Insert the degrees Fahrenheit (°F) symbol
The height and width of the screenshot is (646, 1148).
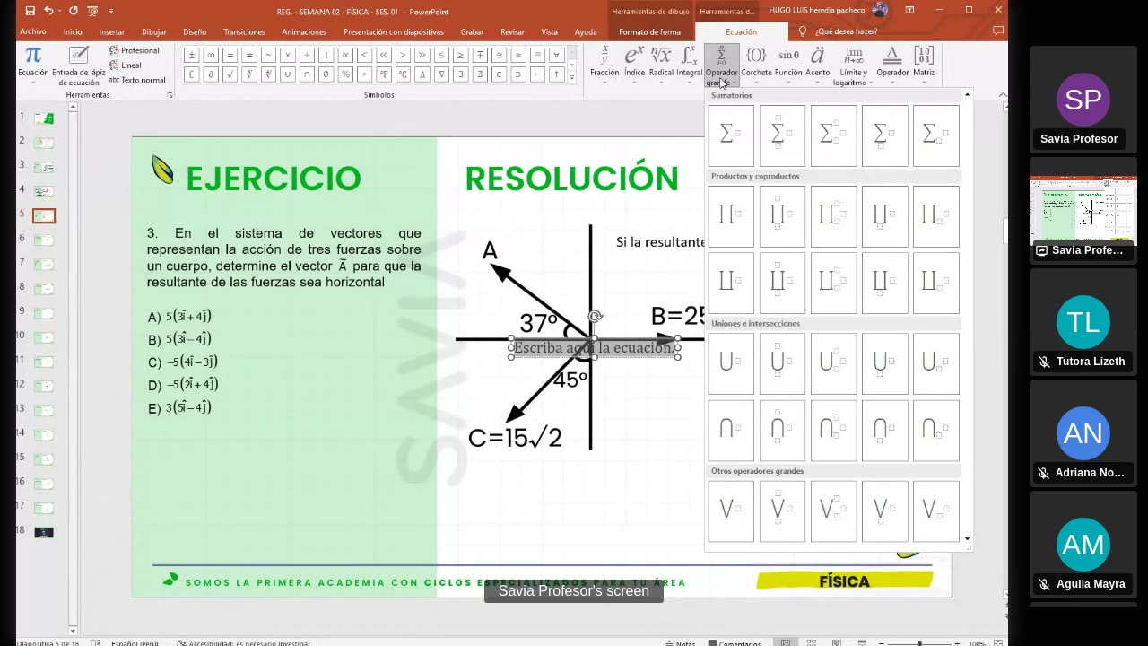(x=384, y=74)
